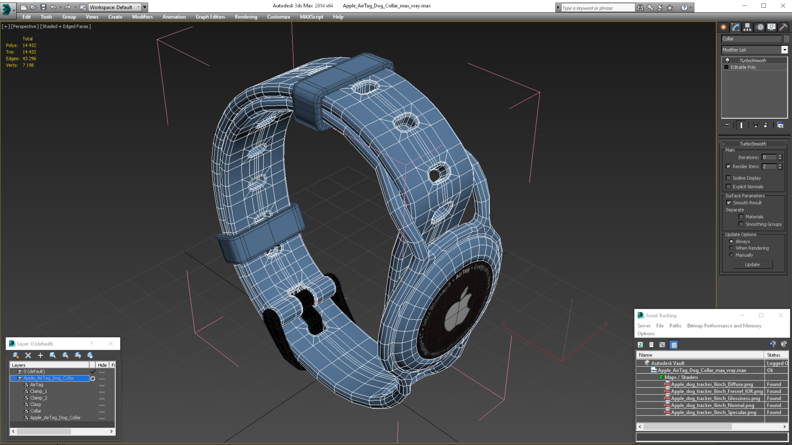Select Always update option

(x=731, y=241)
